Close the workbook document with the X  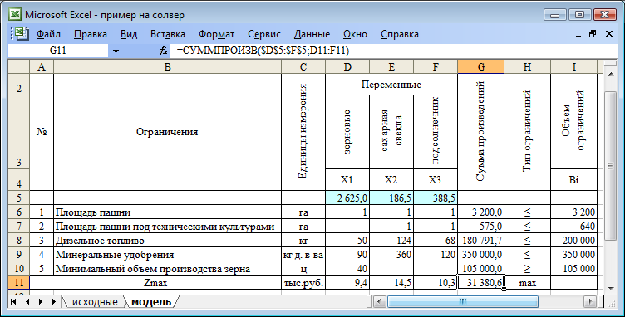[609, 34]
